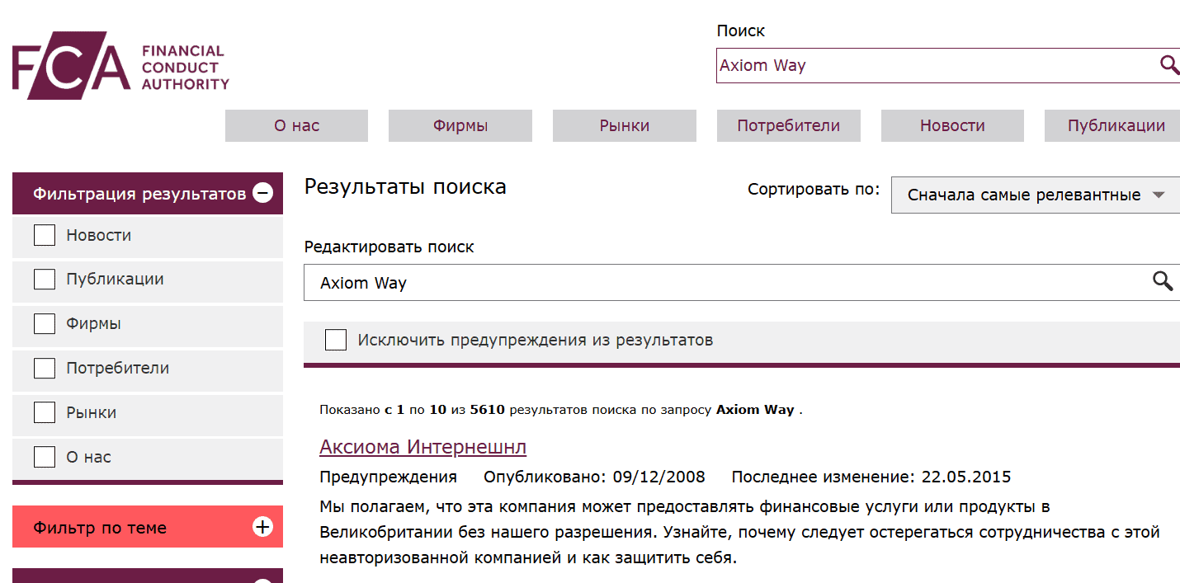Open the Публикации navigation item
1180x583 pixels.
coord(1112,125)
